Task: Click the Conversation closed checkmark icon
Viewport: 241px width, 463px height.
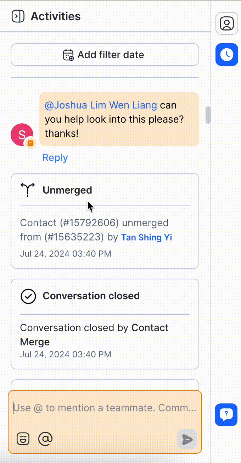Action: (x=28, y=296)
